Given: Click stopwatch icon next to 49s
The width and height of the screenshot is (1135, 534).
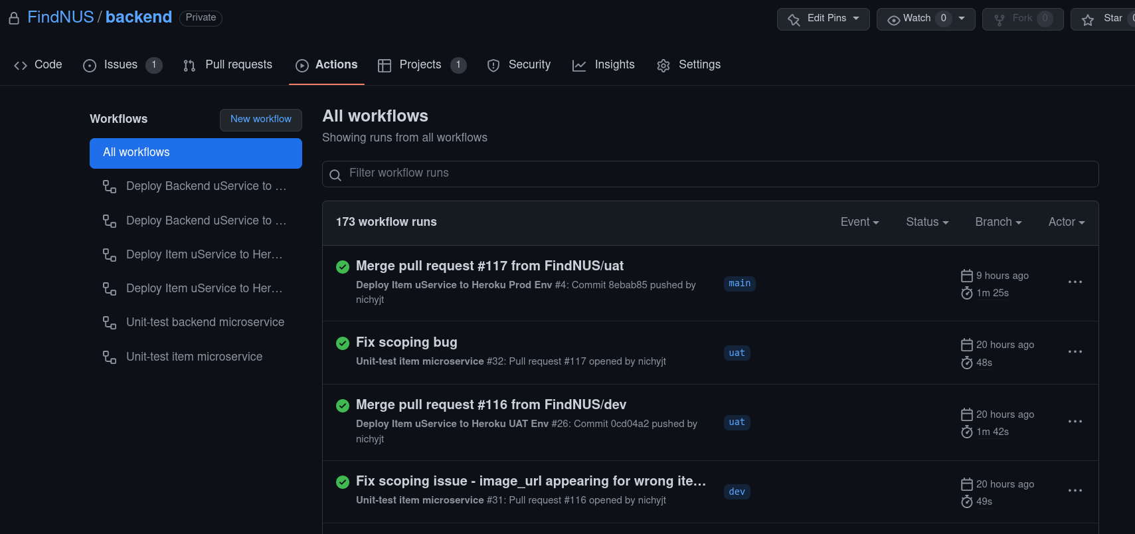Looking at the screenshot, I should [x=967, y=501].
